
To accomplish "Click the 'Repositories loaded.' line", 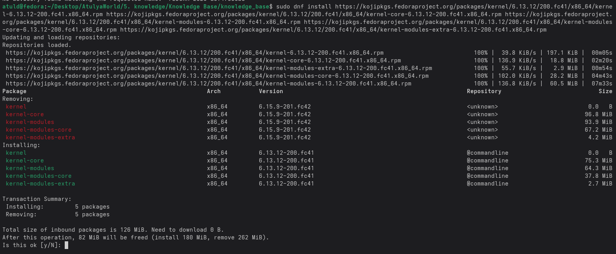I will pos(37,45).
